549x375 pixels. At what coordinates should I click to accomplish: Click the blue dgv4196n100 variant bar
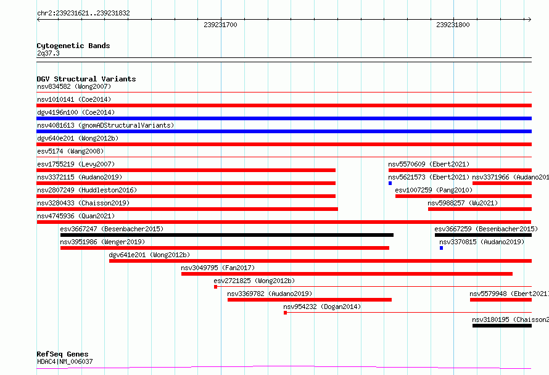[x=284, y=118]
